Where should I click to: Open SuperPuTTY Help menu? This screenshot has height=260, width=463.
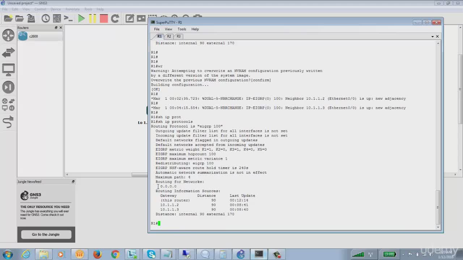(195, 29)
